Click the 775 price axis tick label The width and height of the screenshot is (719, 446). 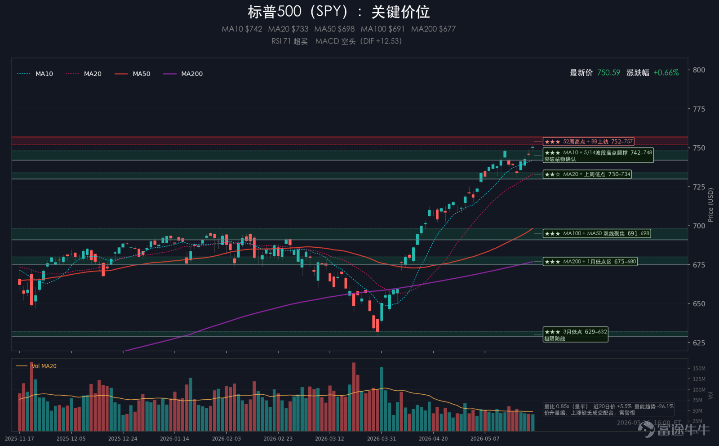click(699, 109)
